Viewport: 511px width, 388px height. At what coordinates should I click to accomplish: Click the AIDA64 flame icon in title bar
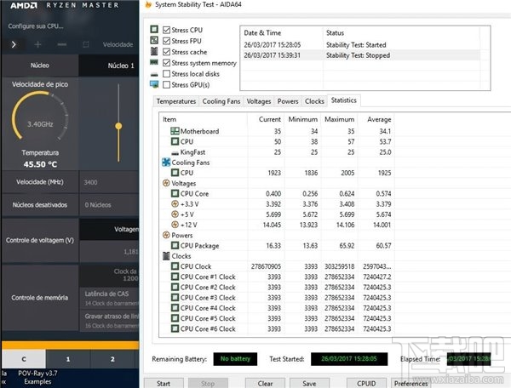(148, 4)
